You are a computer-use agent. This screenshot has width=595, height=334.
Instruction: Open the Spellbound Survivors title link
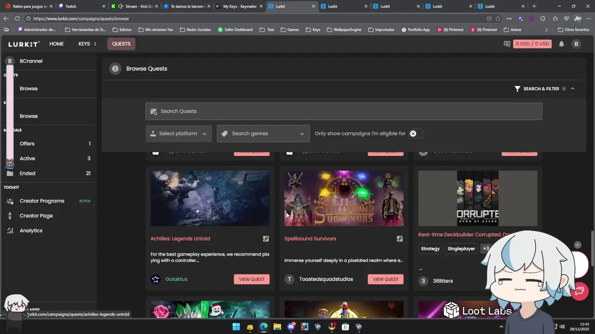coord(310,239)
